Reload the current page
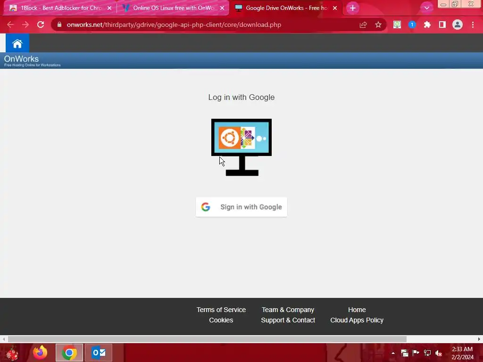The image size is (483, 362). click(x=41, y=25)
